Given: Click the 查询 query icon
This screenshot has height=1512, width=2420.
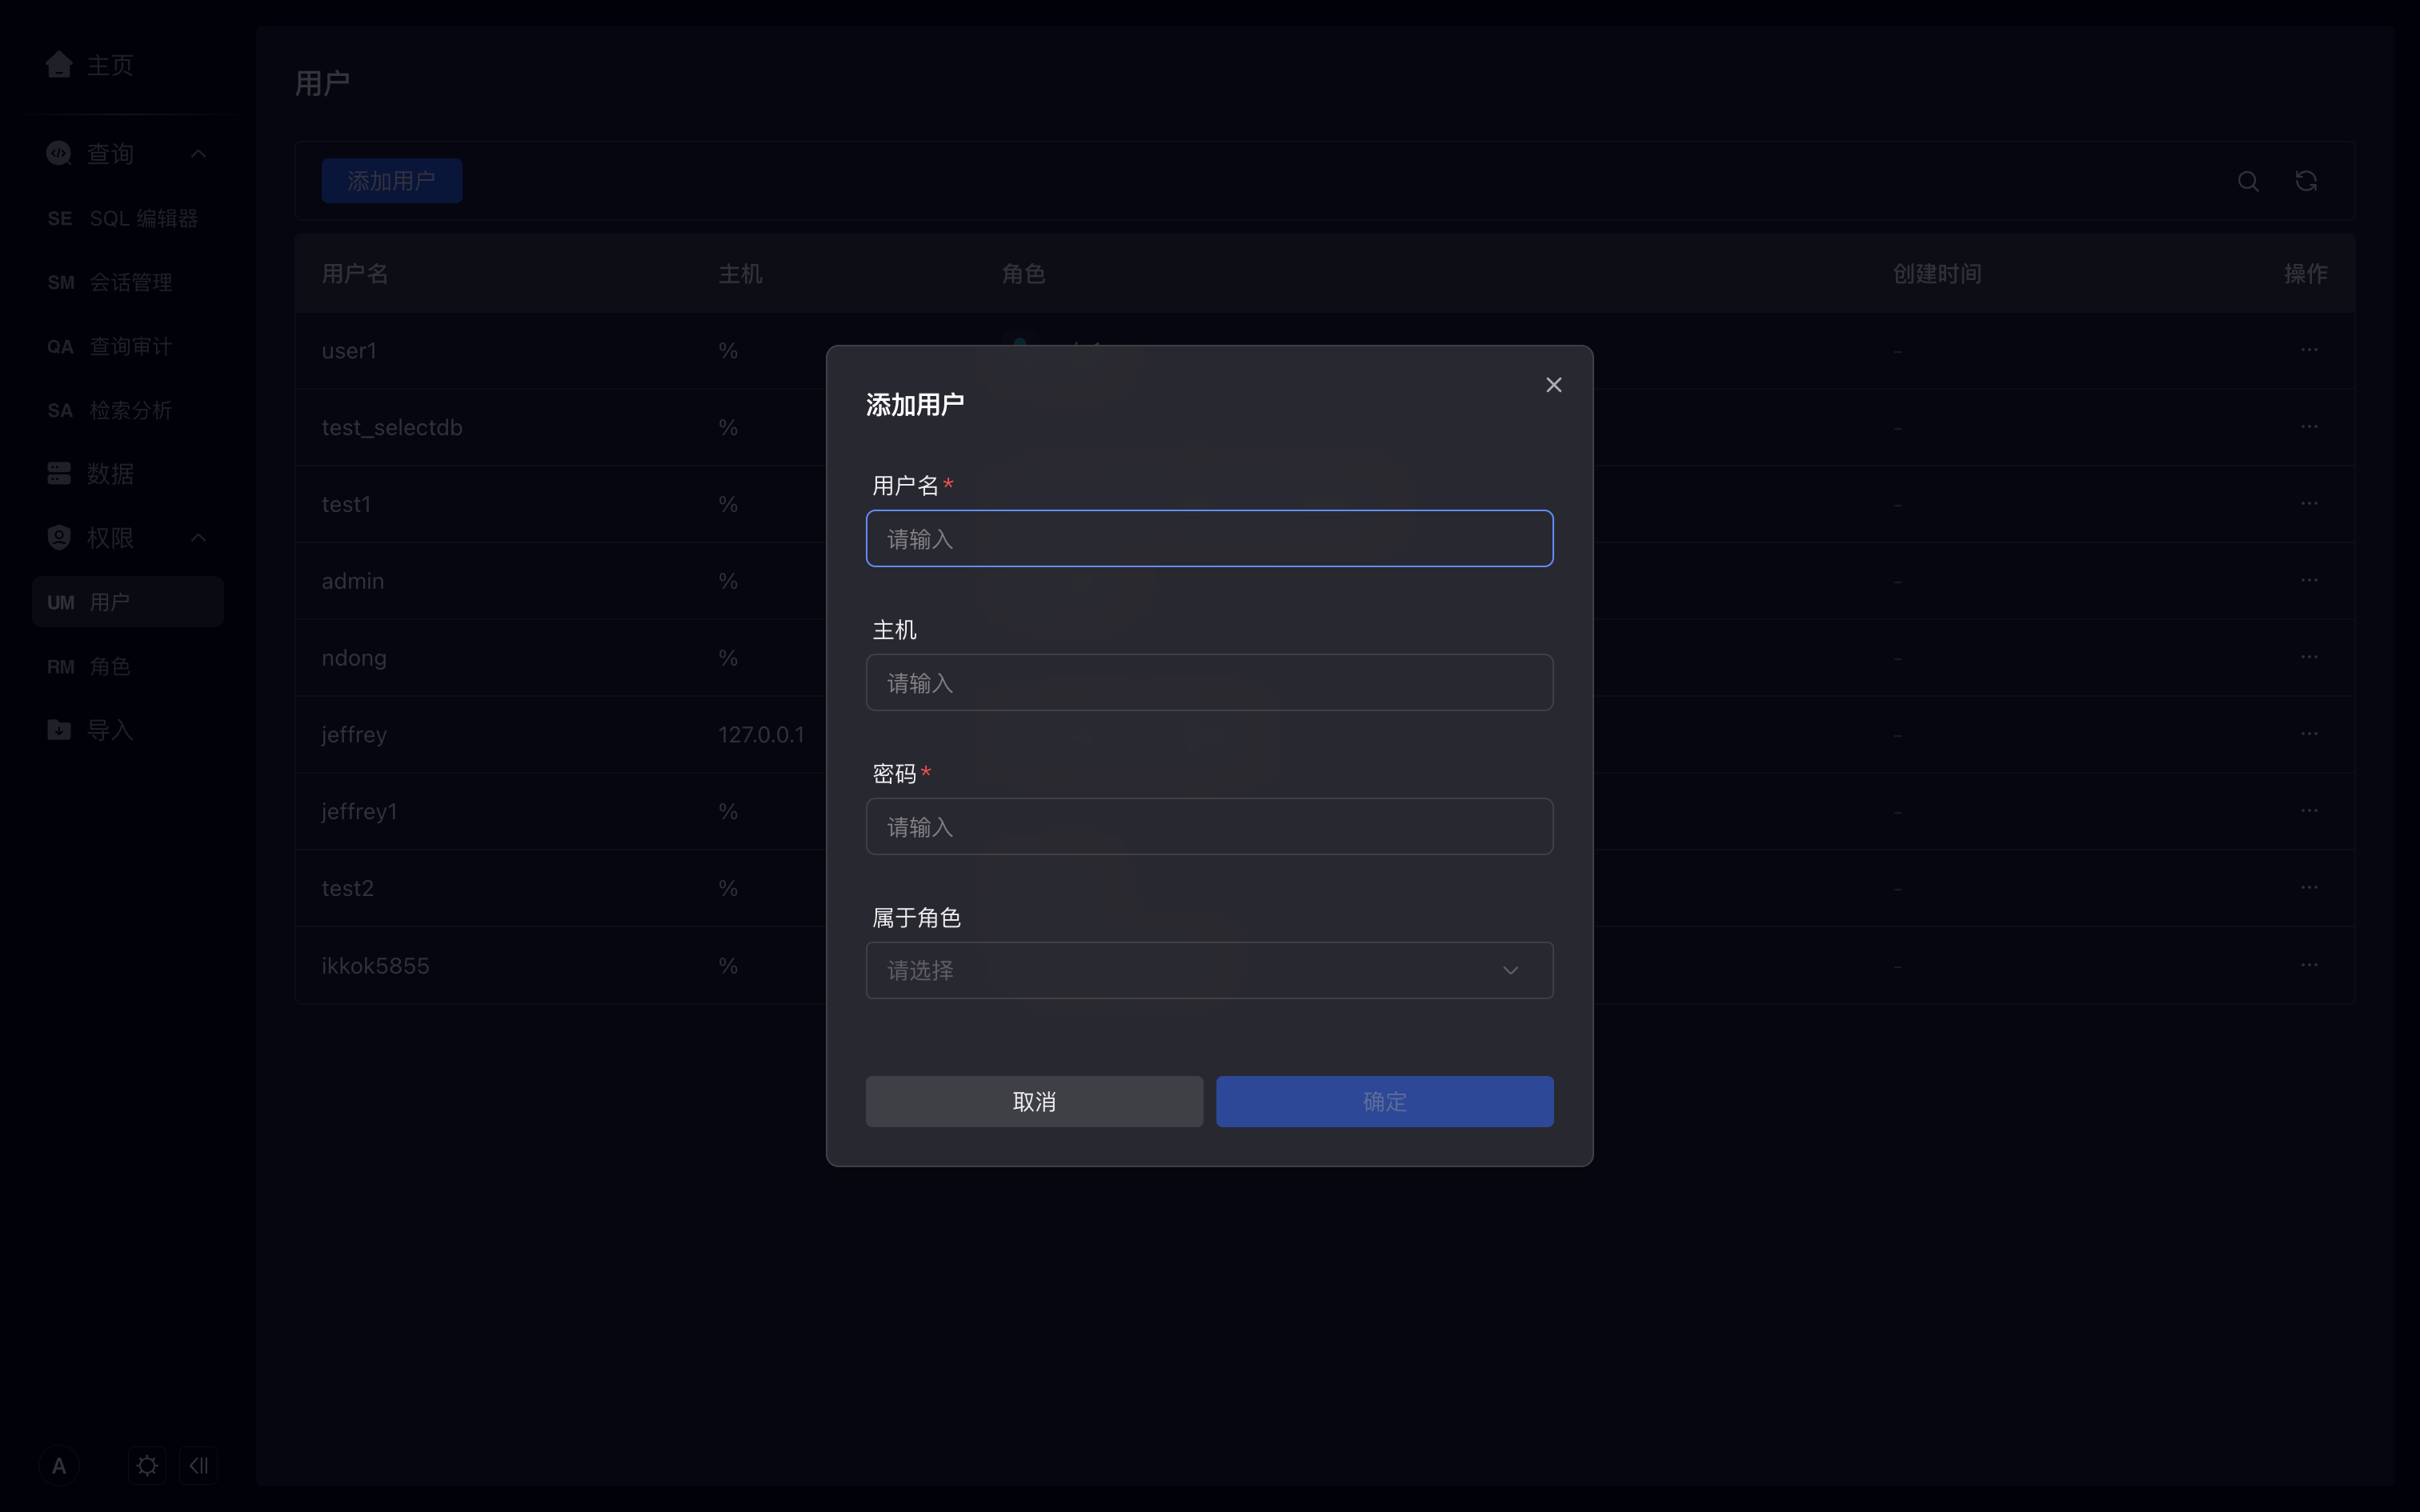Looking at the screenshot, I should tap(59, 154).
